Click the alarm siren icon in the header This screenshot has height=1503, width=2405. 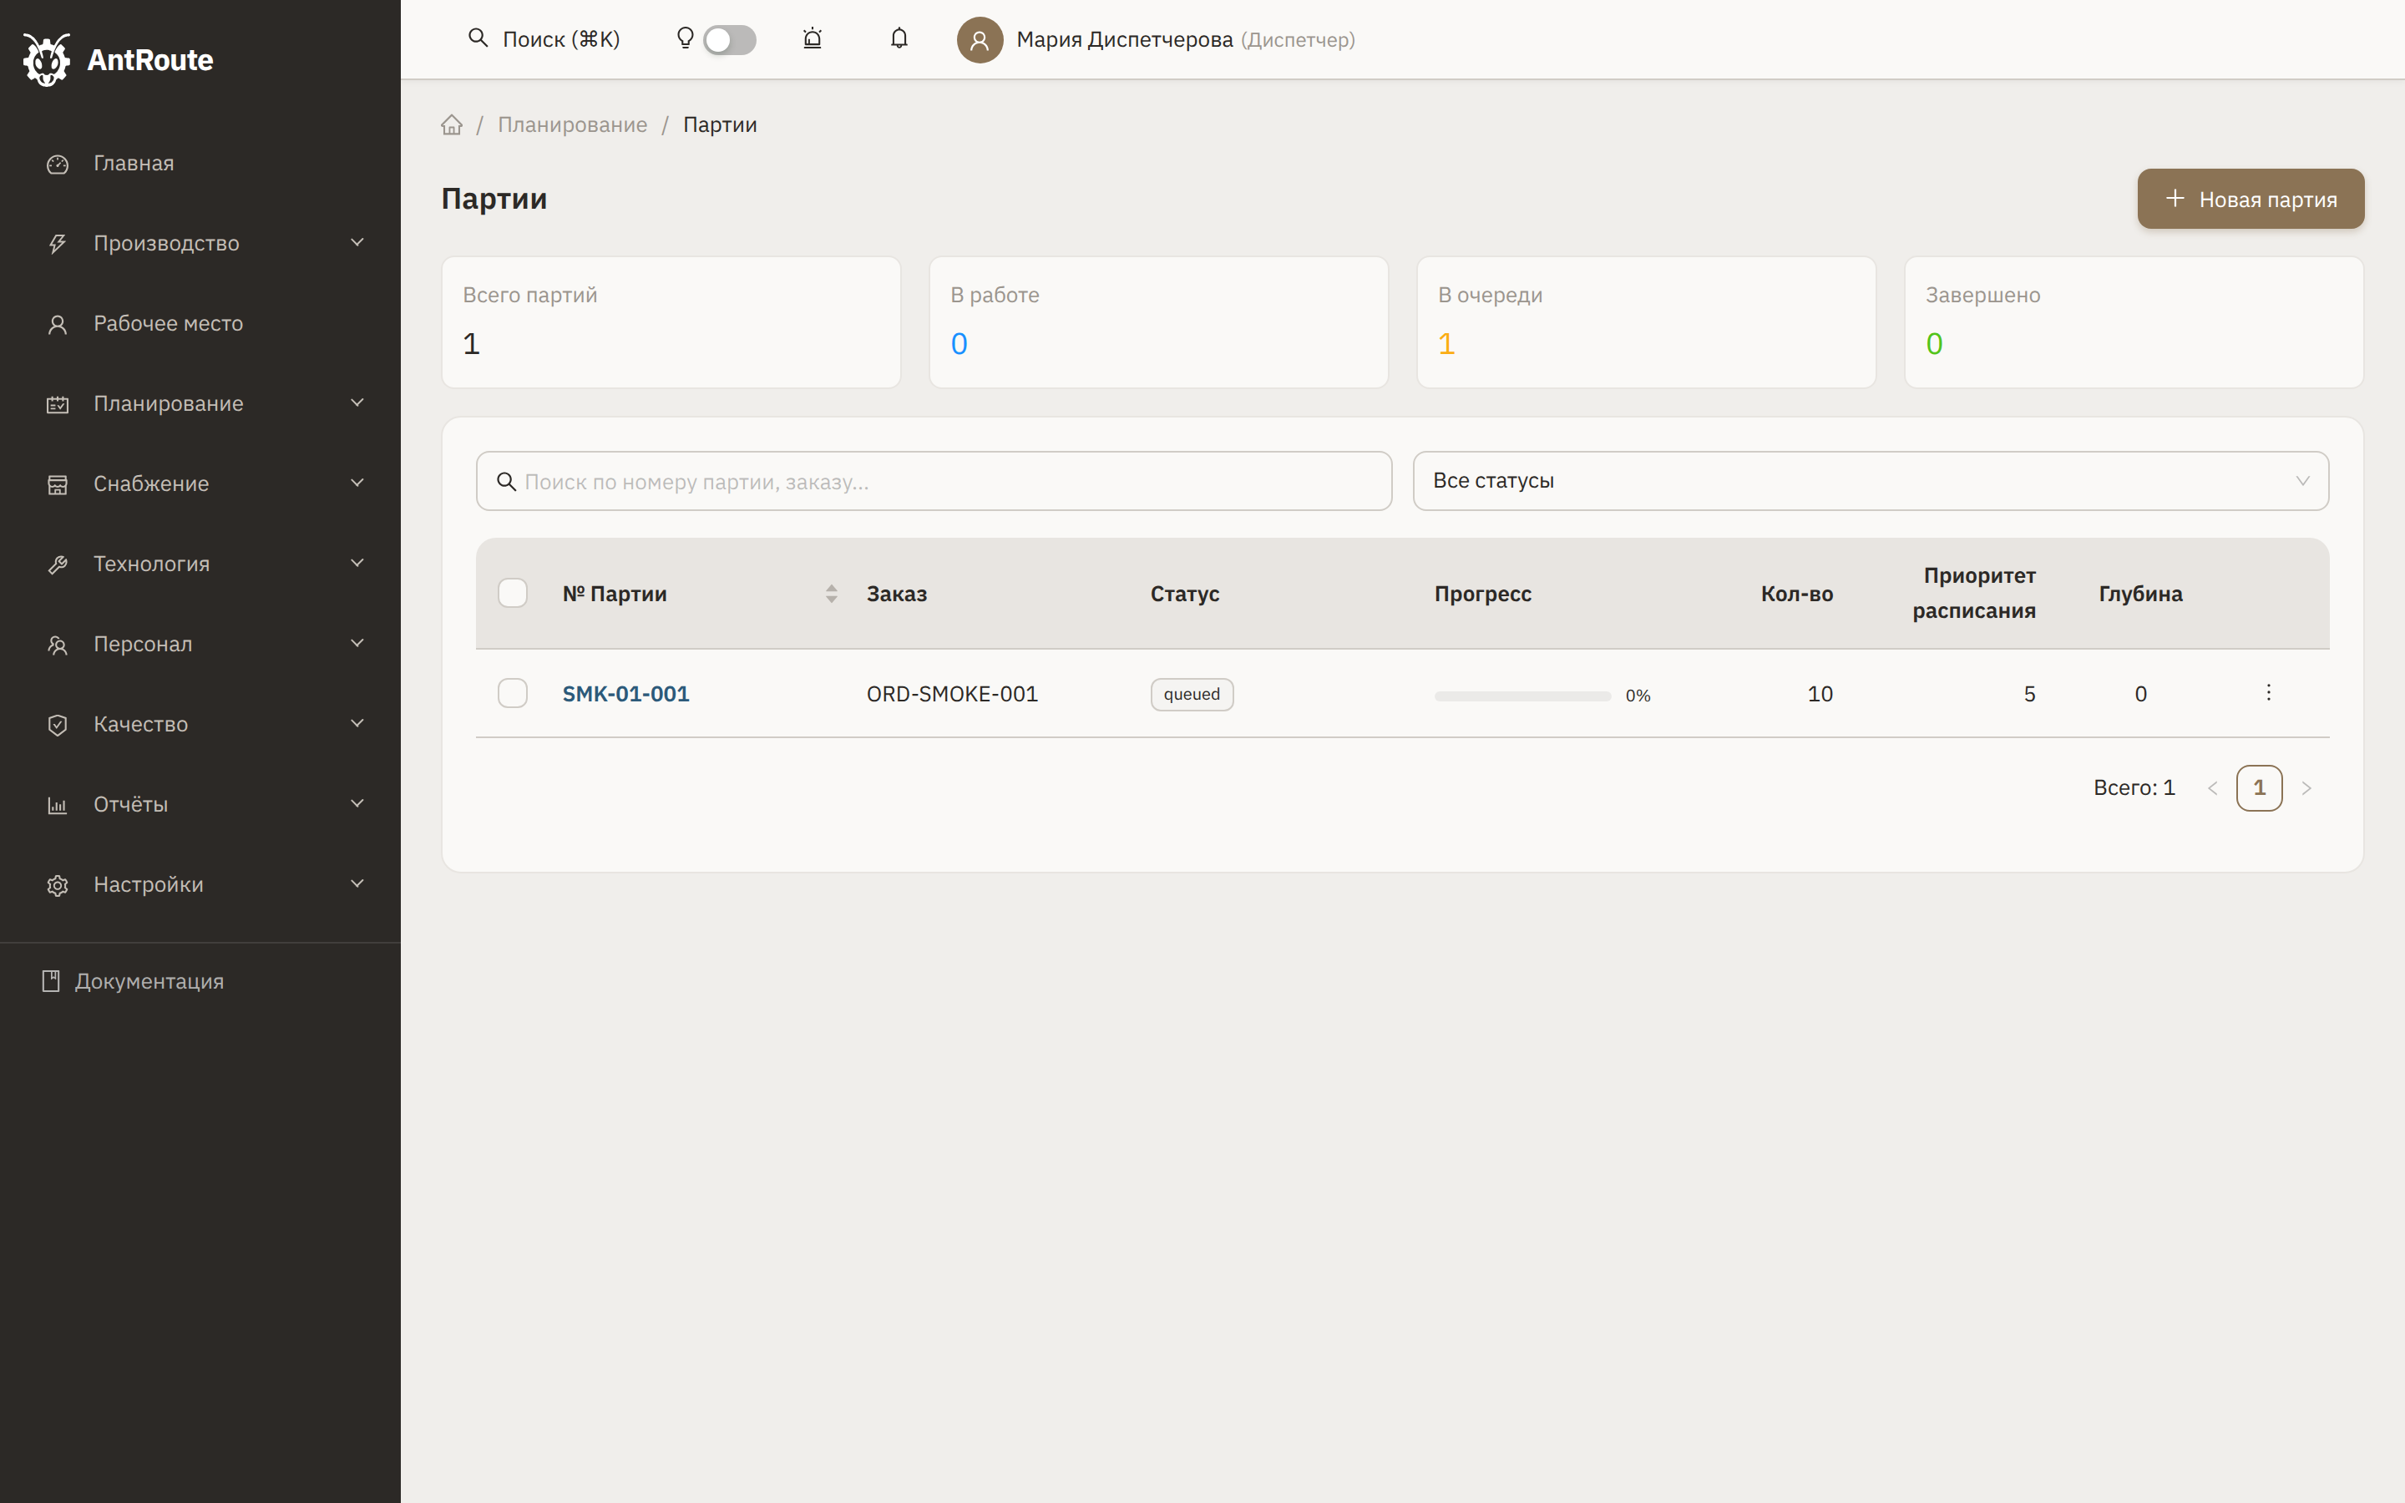812,38
